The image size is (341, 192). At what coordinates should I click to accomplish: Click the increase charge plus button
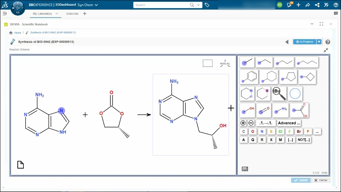click(x=243, y=123)
